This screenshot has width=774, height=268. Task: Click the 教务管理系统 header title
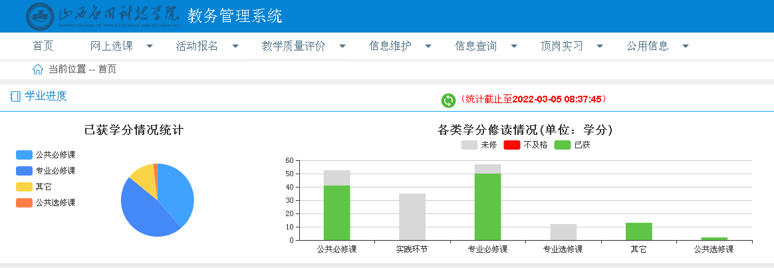[x=235, y=16]
